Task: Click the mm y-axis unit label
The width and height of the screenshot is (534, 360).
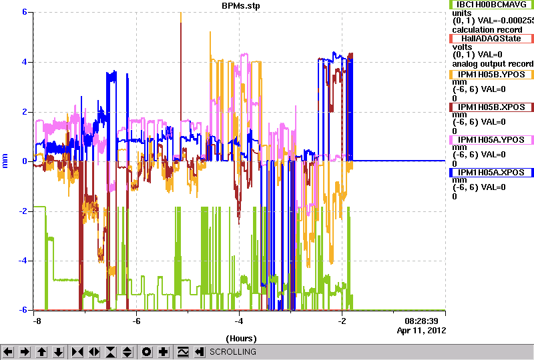Action: point(5,161)
